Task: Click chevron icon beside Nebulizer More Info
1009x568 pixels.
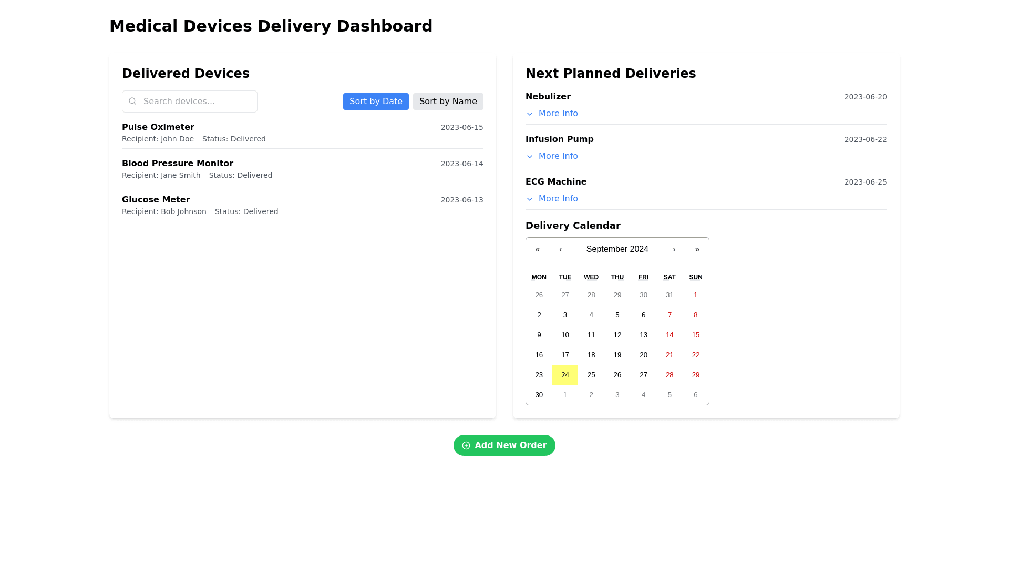Action: 530,114
